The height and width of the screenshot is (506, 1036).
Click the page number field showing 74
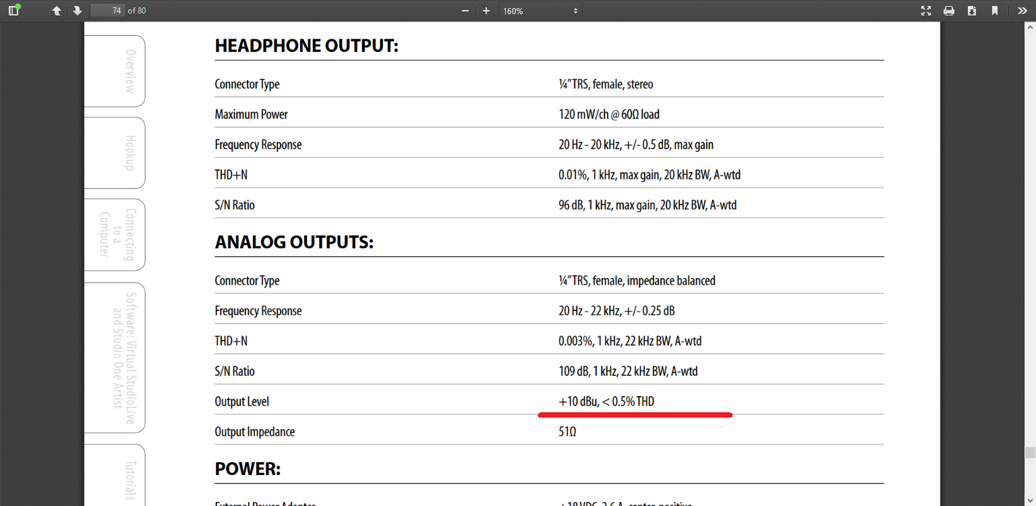click(x=108, y=11)
